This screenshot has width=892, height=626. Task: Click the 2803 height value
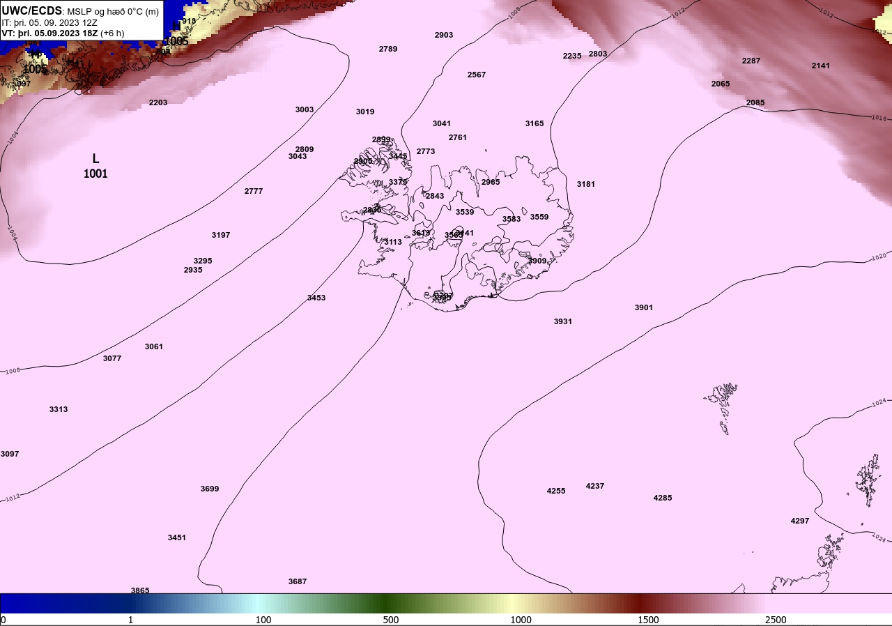point(598,54)
